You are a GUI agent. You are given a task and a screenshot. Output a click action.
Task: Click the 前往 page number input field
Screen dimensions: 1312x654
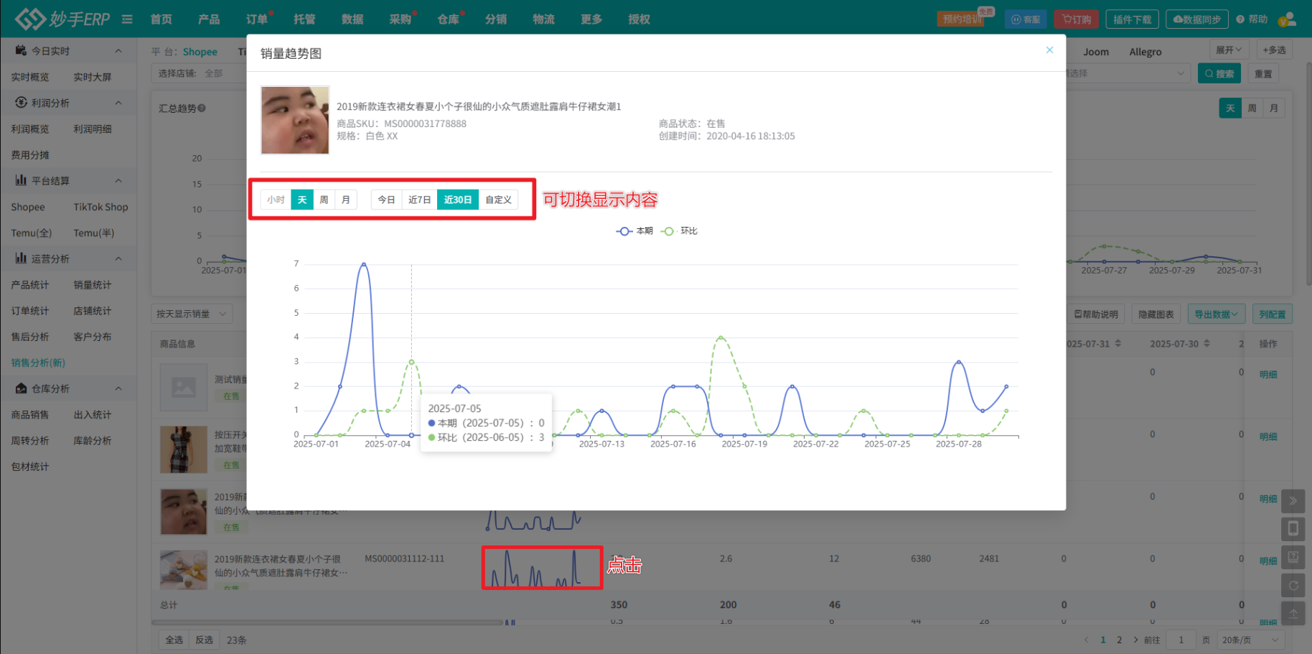[x=1181, y=640]
